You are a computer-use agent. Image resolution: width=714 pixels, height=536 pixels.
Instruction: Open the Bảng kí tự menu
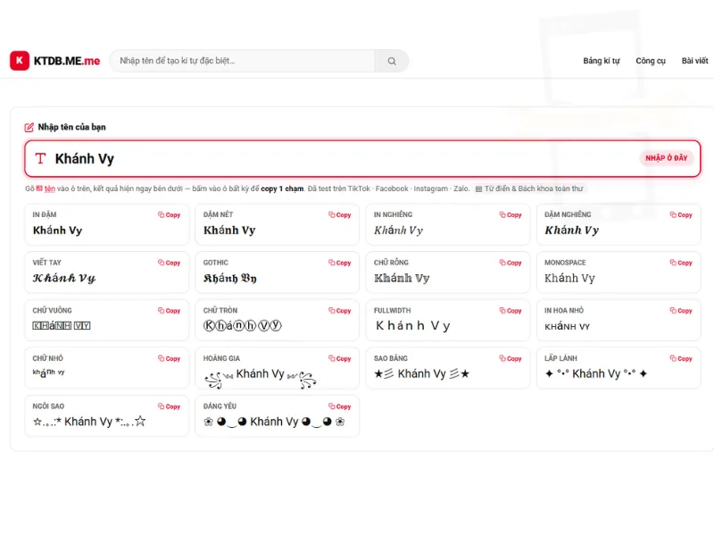click(602, 61)
